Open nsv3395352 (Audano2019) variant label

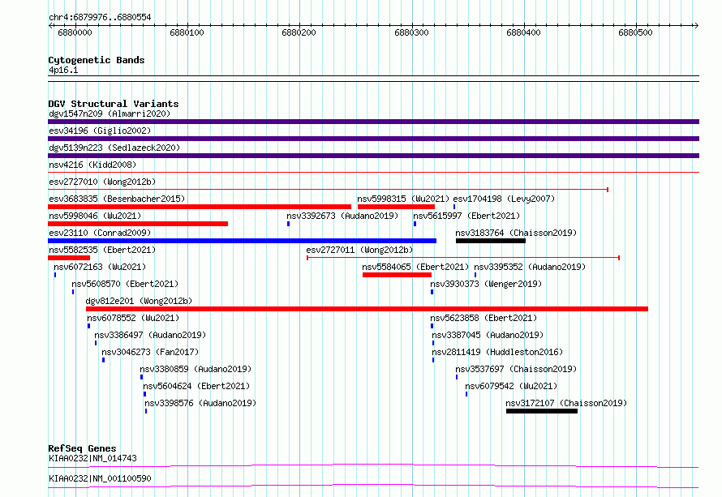[x=530, y=267]
